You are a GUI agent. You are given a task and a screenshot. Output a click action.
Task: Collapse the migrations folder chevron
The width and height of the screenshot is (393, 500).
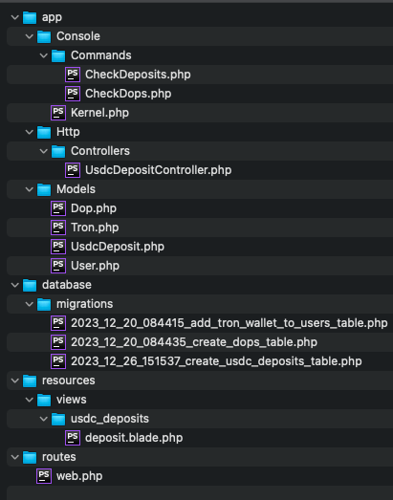coord(30,304)
